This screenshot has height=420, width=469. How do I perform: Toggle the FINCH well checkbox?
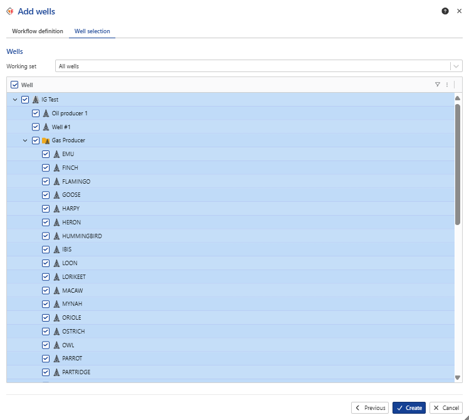click(x=46, y=168)
